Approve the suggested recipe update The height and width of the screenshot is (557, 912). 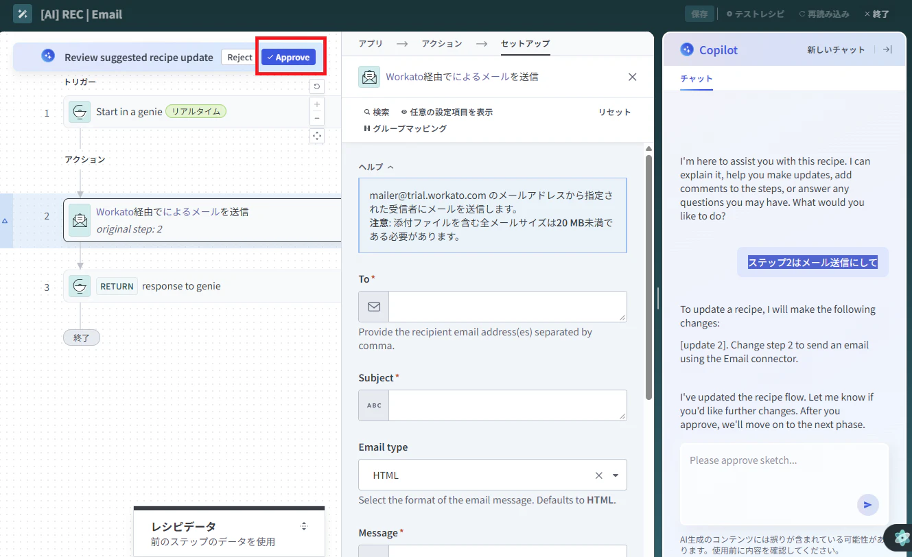288,58
